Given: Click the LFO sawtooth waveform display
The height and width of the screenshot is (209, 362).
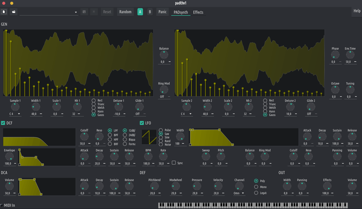Looking at the screenshot, I should (149, 137).
